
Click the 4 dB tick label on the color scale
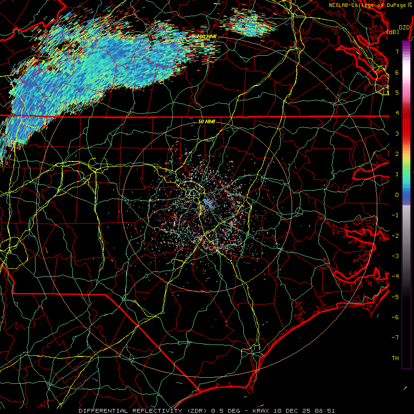coord(397,113)
